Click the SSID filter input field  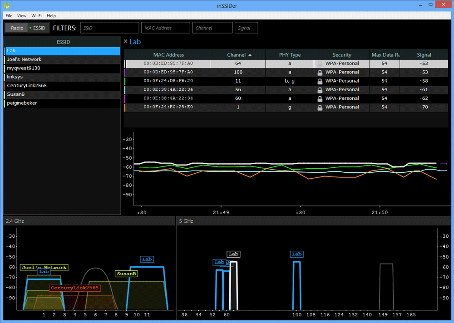coord(109,28)
